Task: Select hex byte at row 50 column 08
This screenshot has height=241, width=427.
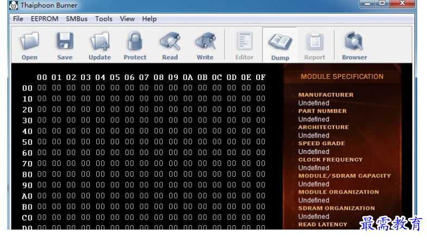Action: point(158,141)
